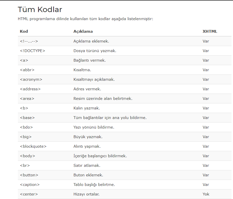Select "Yazı yönünü bildirme." description text
This screenshot has height=199, width=233.
click(94, 127)
